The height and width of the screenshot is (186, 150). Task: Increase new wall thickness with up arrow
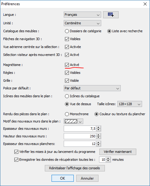click(x=98, y=127)
